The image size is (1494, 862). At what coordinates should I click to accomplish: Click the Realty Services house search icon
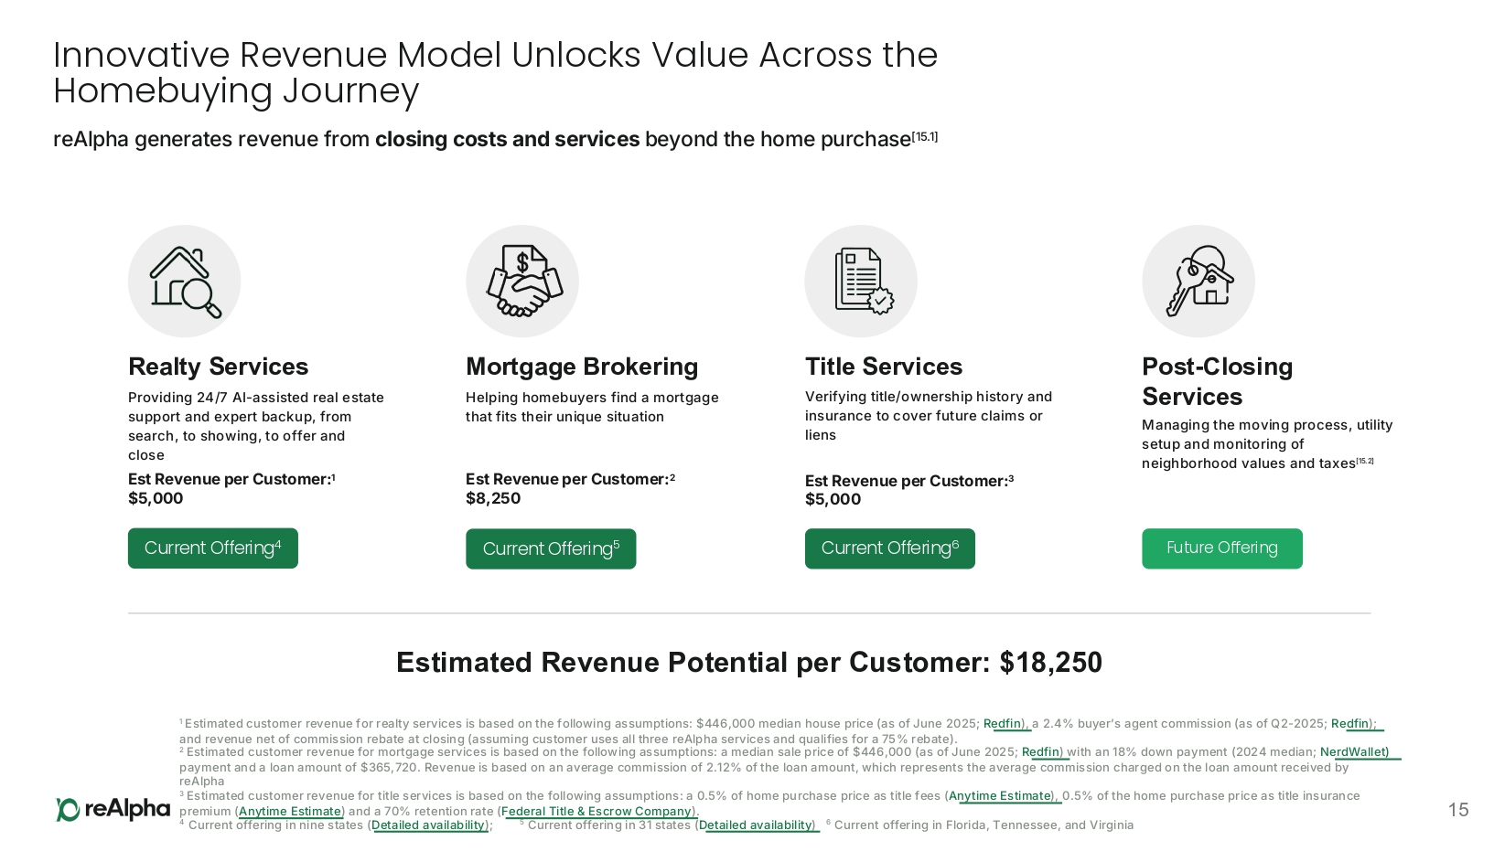pos(184,282)
